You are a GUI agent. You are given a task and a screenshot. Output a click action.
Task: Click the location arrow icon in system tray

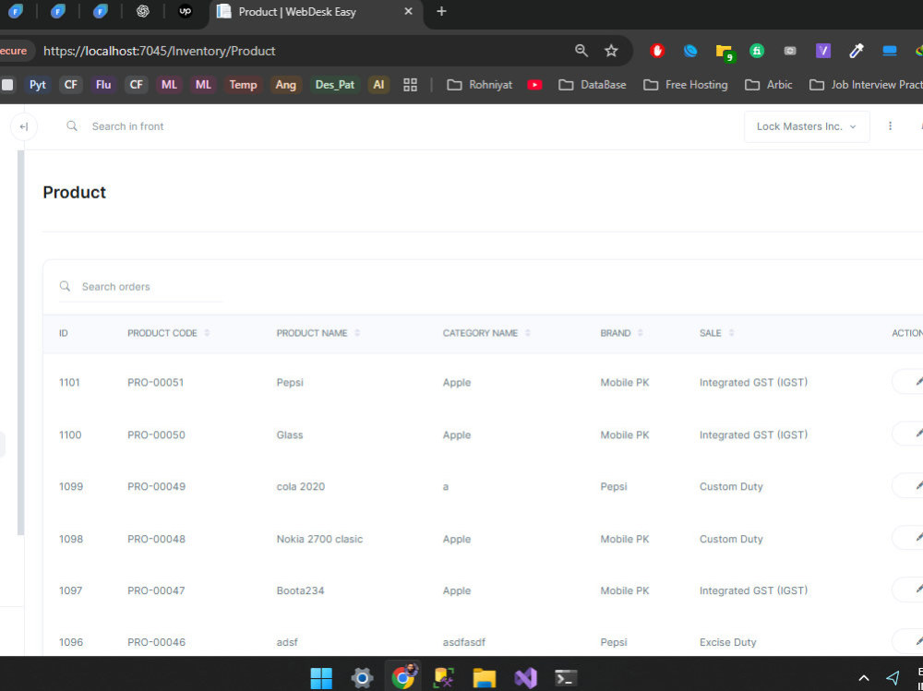893,677
